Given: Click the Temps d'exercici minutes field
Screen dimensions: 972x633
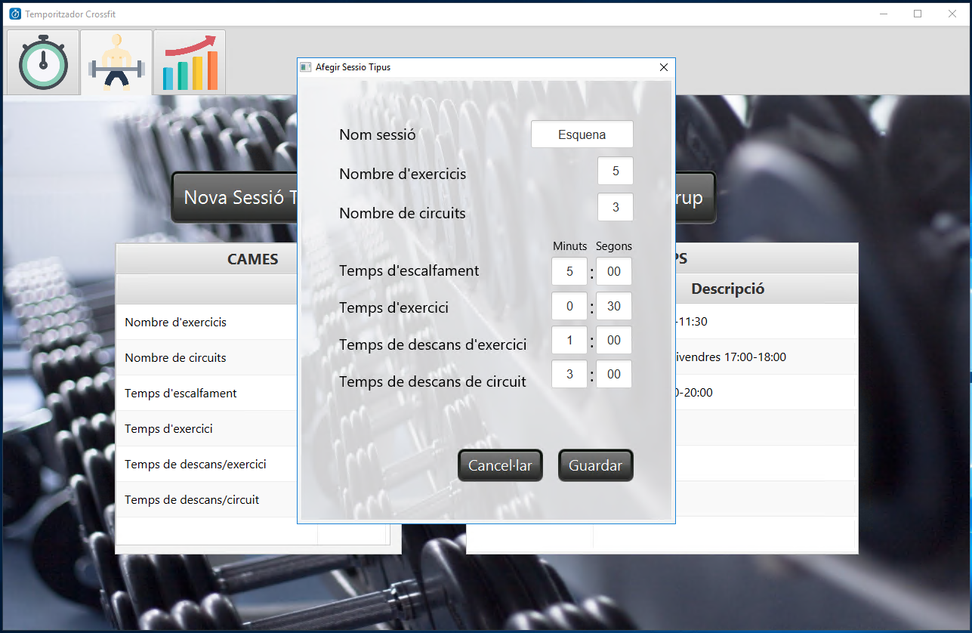Looking at the screenshot, I should [x=569, y=306].
